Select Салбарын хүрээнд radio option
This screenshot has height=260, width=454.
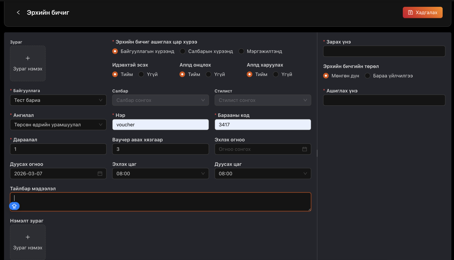(183, 51)
